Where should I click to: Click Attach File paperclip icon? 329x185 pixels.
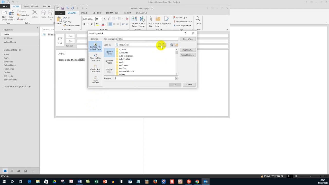[x=151, y=22]
